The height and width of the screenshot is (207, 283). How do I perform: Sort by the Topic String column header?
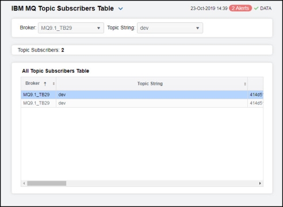tap(150, 84)
